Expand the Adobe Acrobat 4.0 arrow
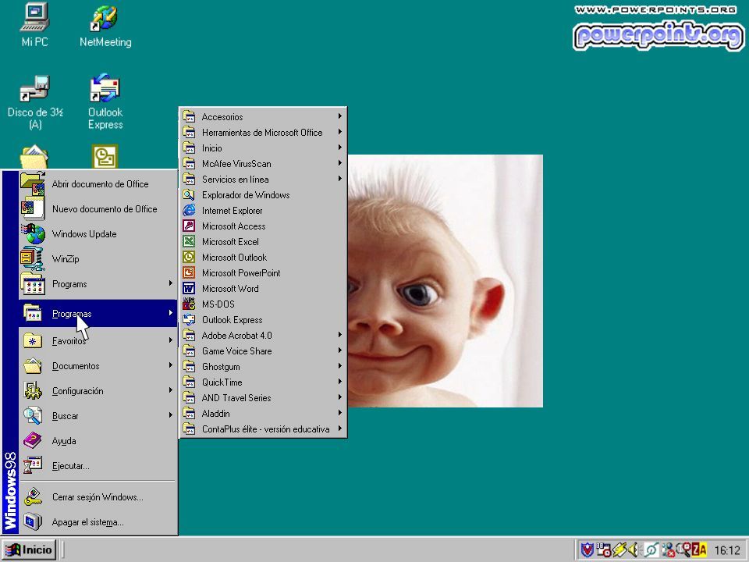749x562 pixels. tap(339, 335)
